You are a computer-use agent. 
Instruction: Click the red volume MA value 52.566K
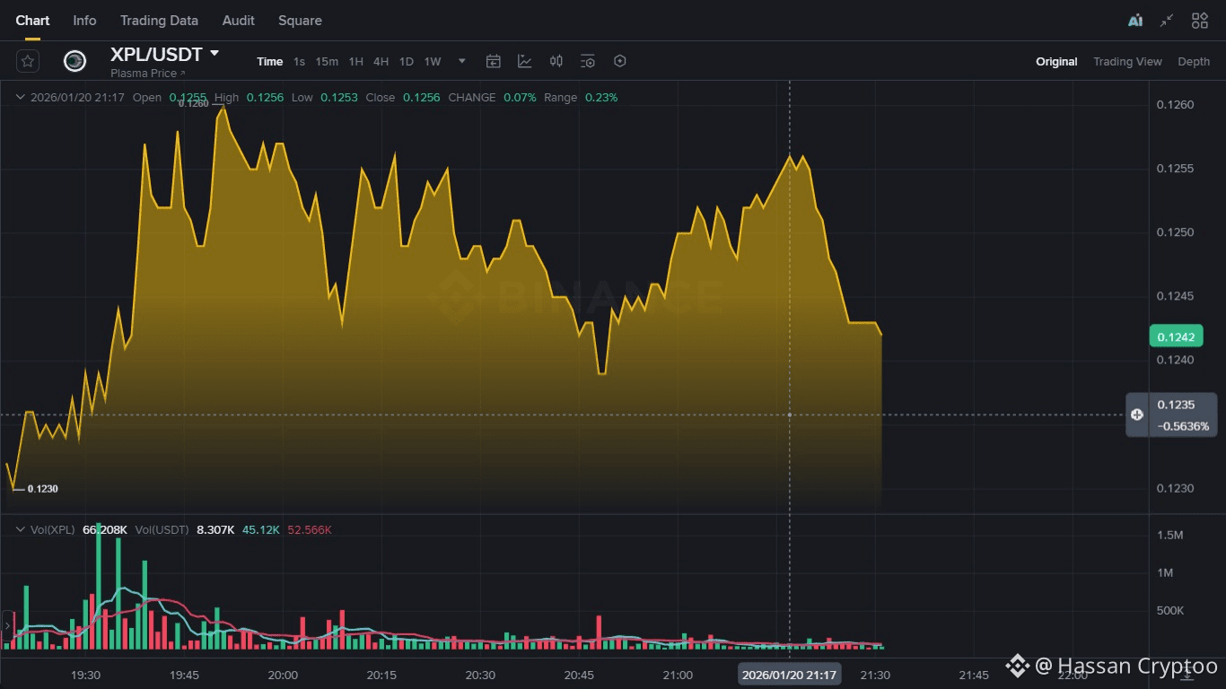coord(310,529)
